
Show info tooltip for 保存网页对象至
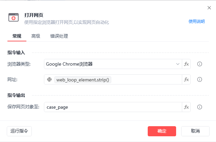(199, 107)
